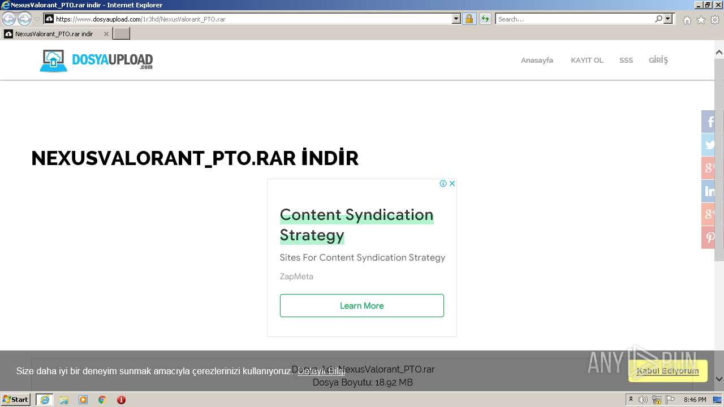Viewport: 724px width, 407px height.
Task: Expand the address bar autocomplete dropdown
Action: [456, 19]
